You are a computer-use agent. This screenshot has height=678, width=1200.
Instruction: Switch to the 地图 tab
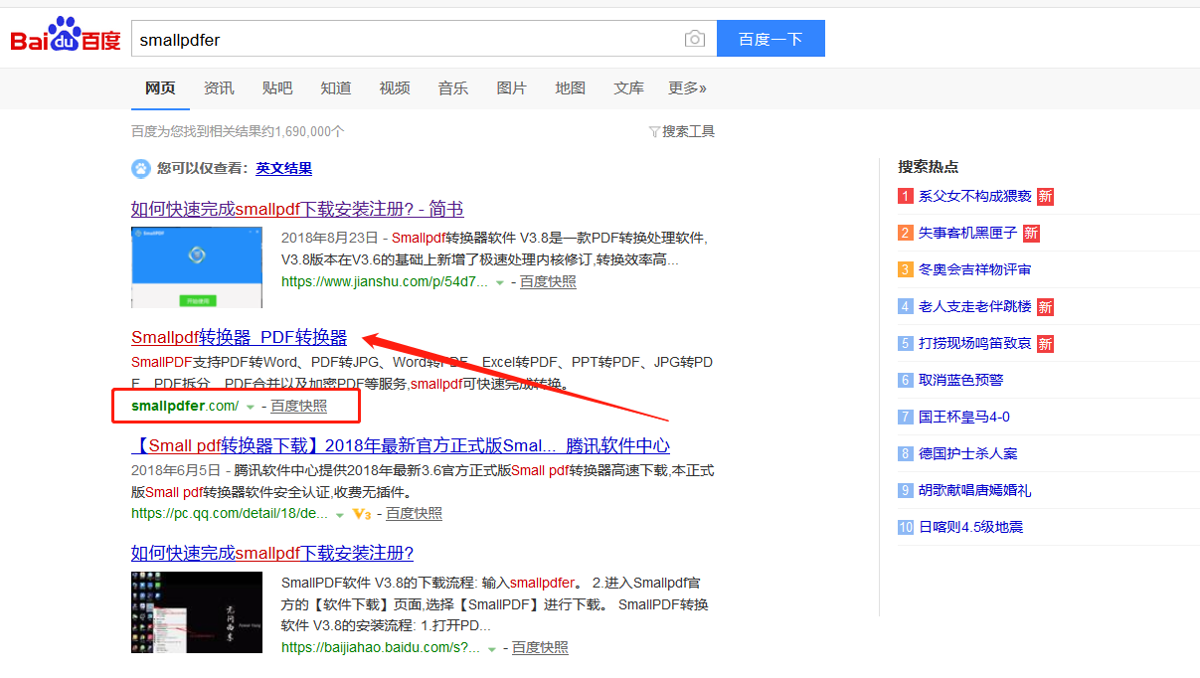tap(571, 88)
